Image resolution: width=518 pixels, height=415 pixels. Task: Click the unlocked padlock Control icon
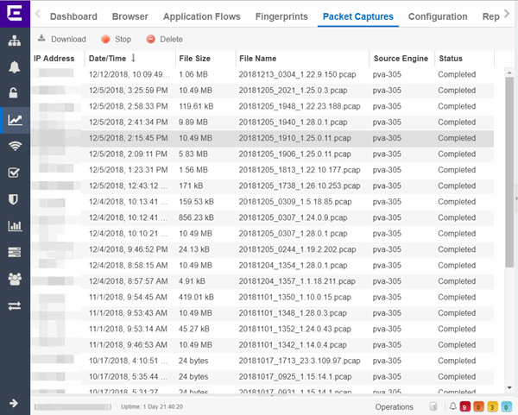(14, 93)
